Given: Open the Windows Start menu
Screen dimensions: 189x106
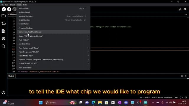Looking at the screenshot, I should click(x=41, y=102).
